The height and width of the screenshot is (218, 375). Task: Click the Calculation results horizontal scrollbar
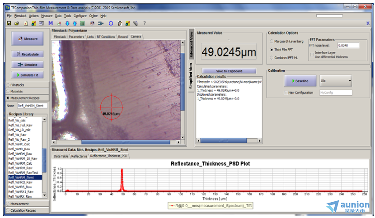223,141
